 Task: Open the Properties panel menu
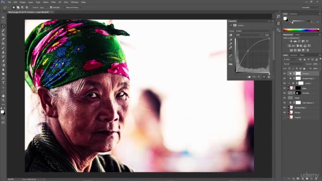[273, 21]
